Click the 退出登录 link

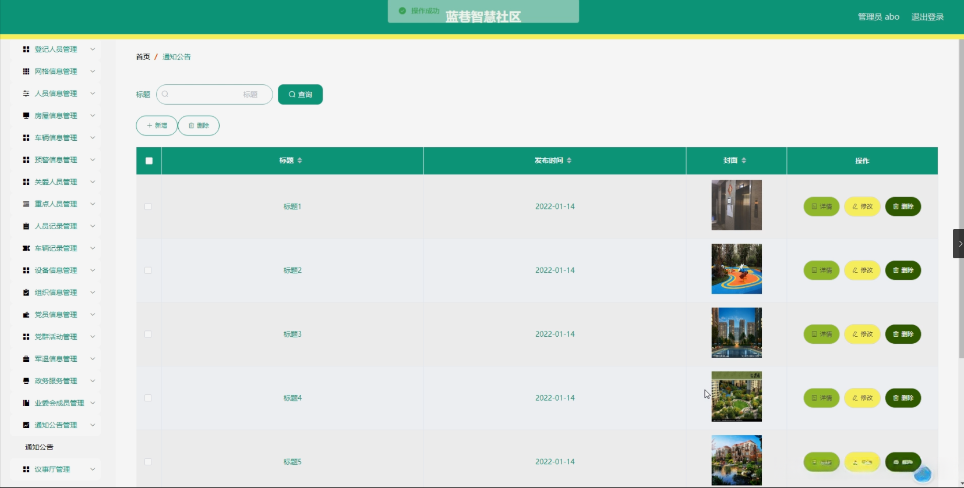click(x=927, y=17)
